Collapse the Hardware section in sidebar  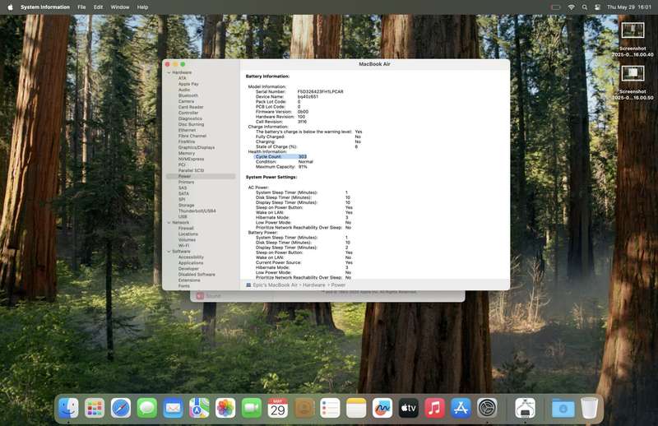coord(169,72)
